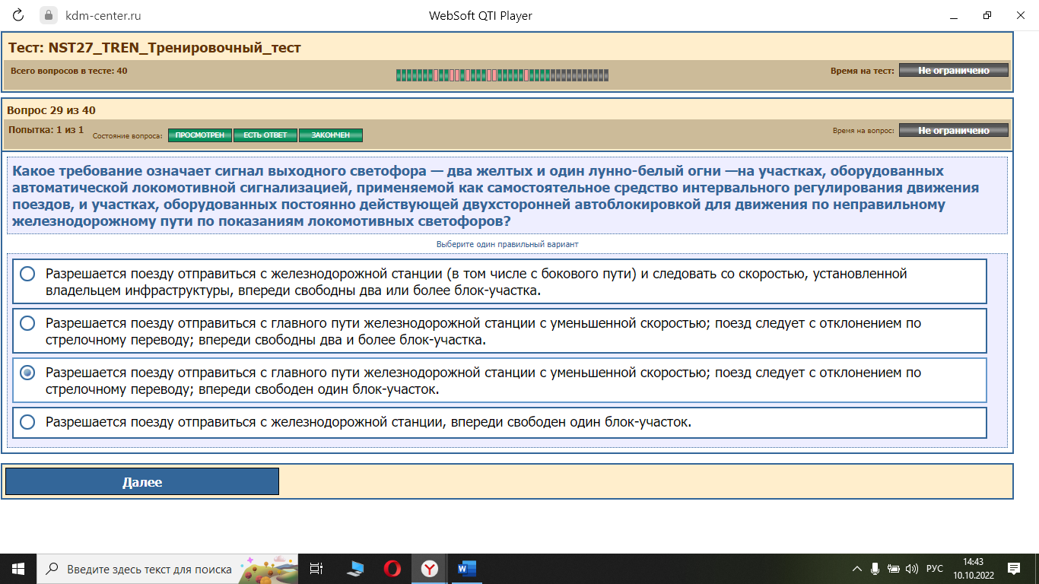Click the ПРОСМОТРЕН status badge
1039x584 pixels.
pyautogui.click(x=200, y=135)
